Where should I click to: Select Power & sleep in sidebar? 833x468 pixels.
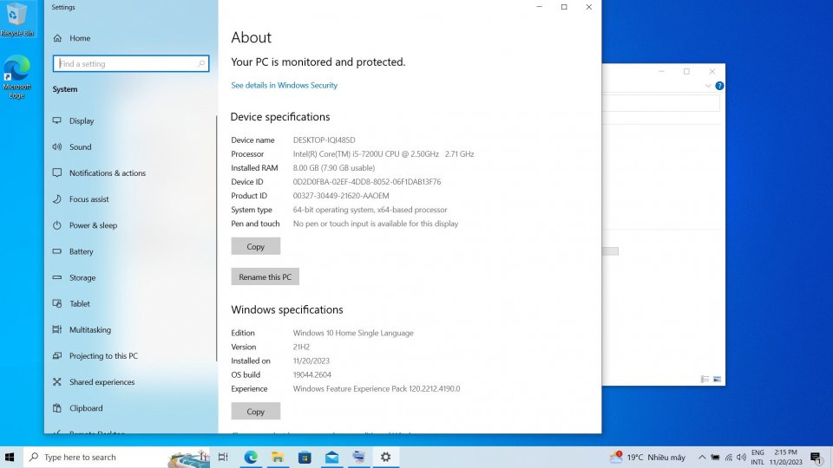pos(93,225)
